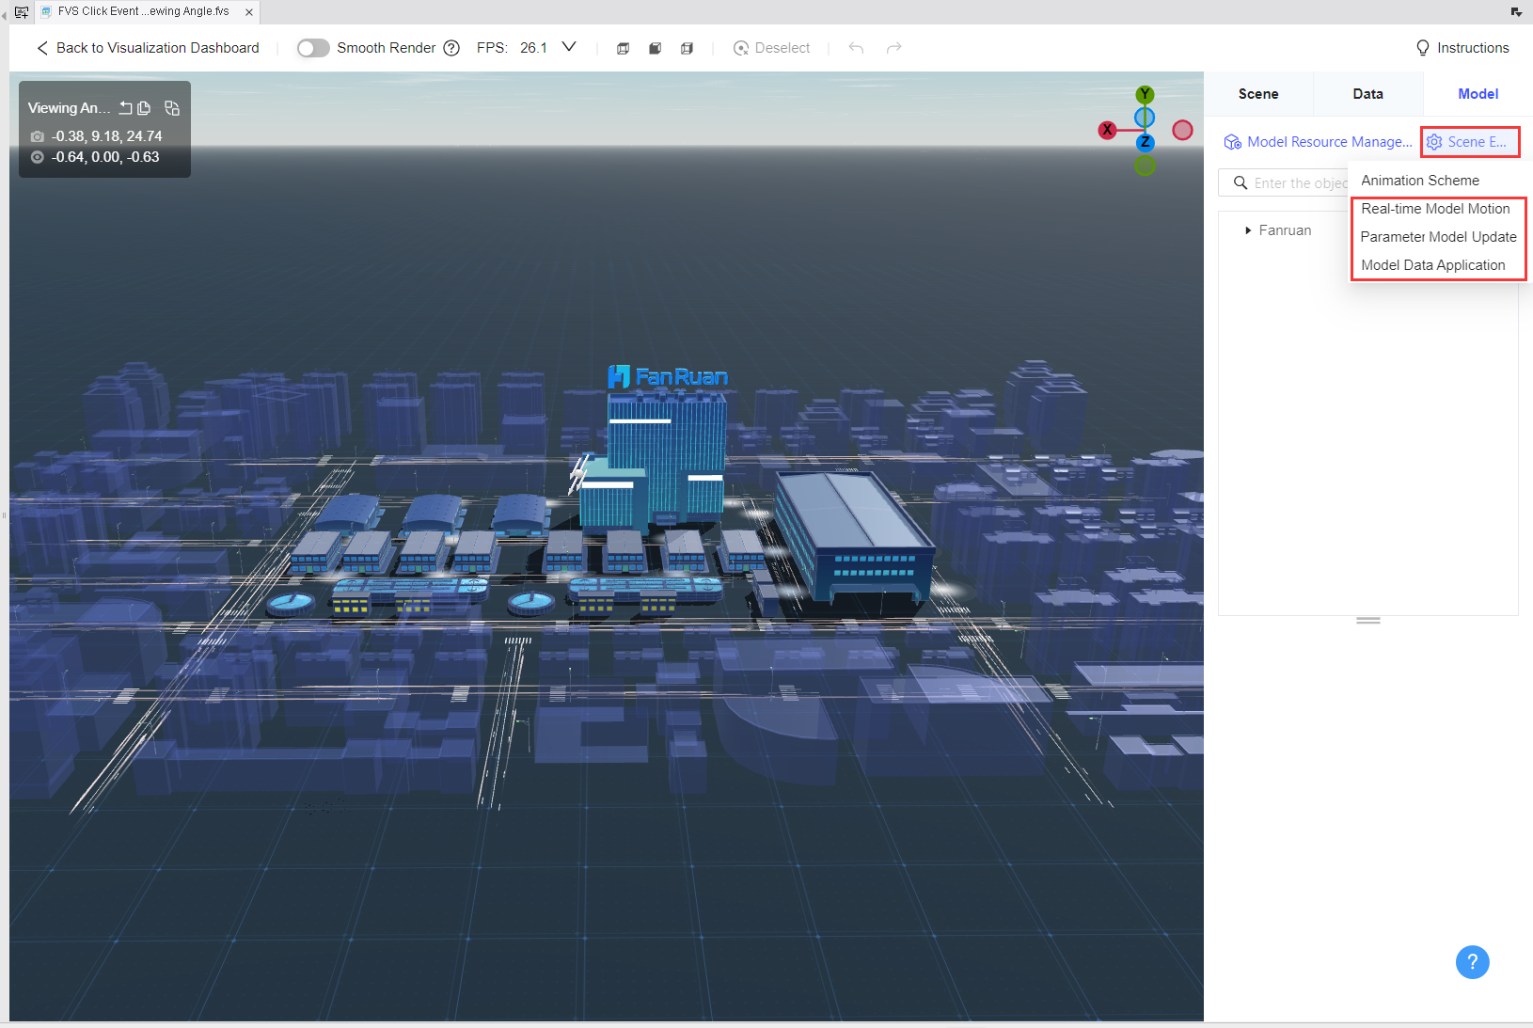Reset viewing angle using the return arrow icon
The image size is (1533, 1028).
coord(125,108)
